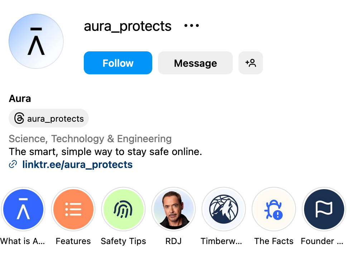View the bug icon Facts highlight
351x257 pixels.
coord(274,209)
